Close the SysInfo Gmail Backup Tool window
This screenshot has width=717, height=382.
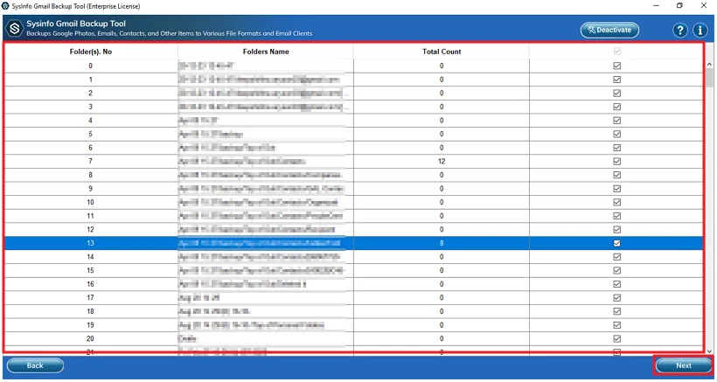tap(704, 6)
